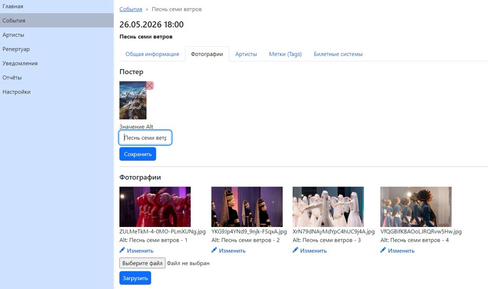Go to the Билетные системы tab
488x289 pixels.
(x=338, y=54)
